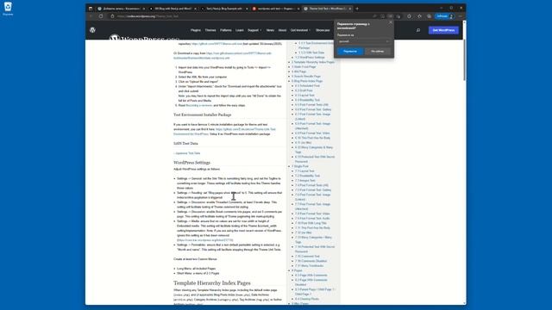Open the '8.4 Clearing Floats' contents link

307,299
